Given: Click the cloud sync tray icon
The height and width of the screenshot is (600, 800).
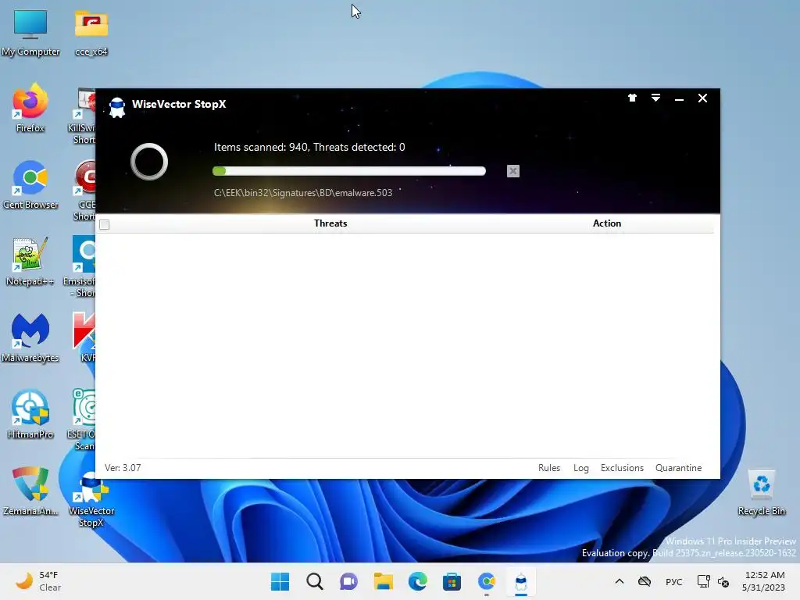Looking at the screenshot, I should point(645,581).
